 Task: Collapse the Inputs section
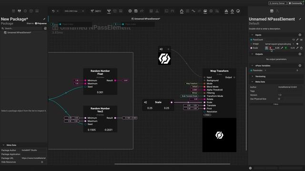pyautogui.click(x=252, y=35)
